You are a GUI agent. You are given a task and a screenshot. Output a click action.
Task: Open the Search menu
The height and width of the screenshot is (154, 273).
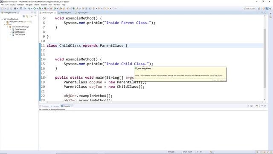(x=37, y=5)
